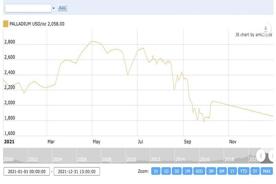This screenshot has height=184, width=276.
Task: Select the 3D zoom period
Action: click(177, 171)
